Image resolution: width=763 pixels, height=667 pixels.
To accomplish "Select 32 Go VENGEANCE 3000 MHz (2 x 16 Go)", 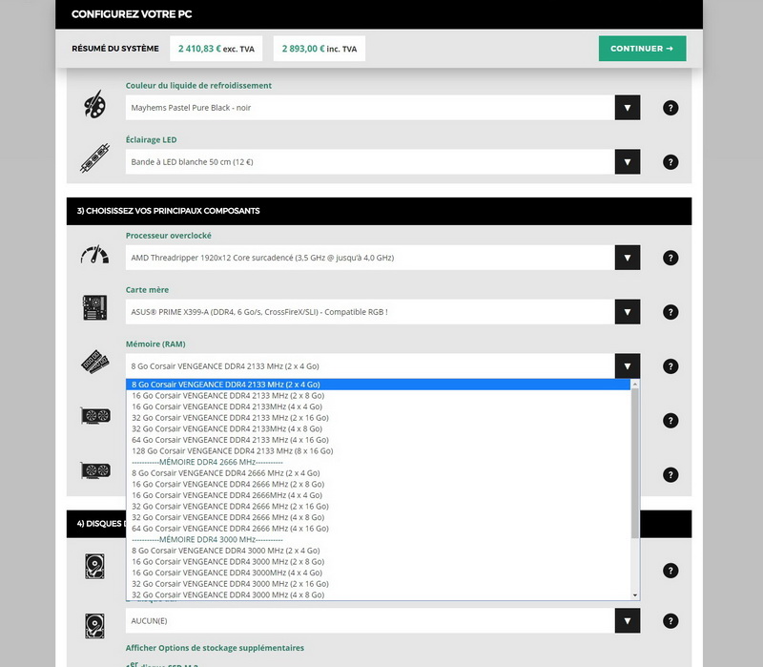I will point(378,584).
